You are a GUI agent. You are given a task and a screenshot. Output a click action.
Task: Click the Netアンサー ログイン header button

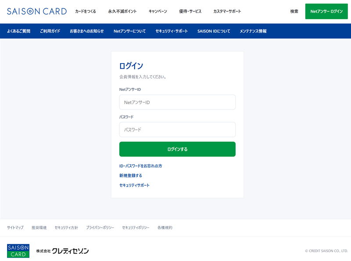tap(326, 11)
